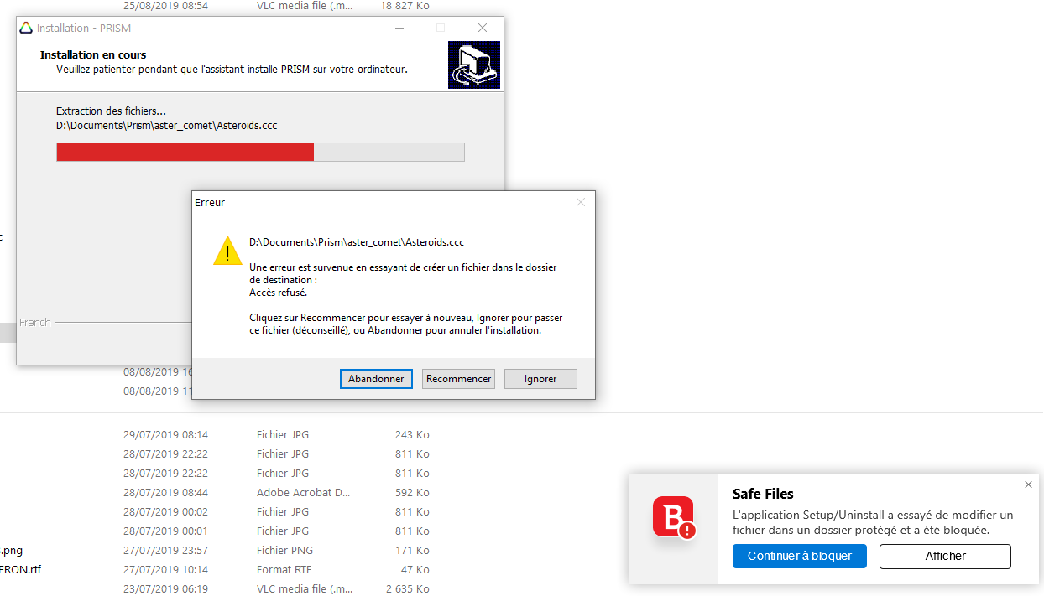Select the Fichier PNG row of 171 Ko
The height and width of the screenshot is (596, 1044).
pyautogui.click(x=284, y=551)
